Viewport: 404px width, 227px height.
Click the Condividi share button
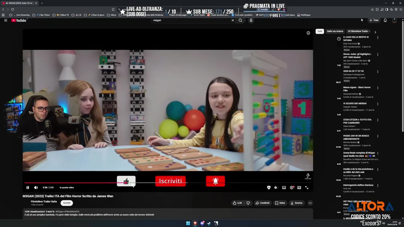click(x=262, y=203)
